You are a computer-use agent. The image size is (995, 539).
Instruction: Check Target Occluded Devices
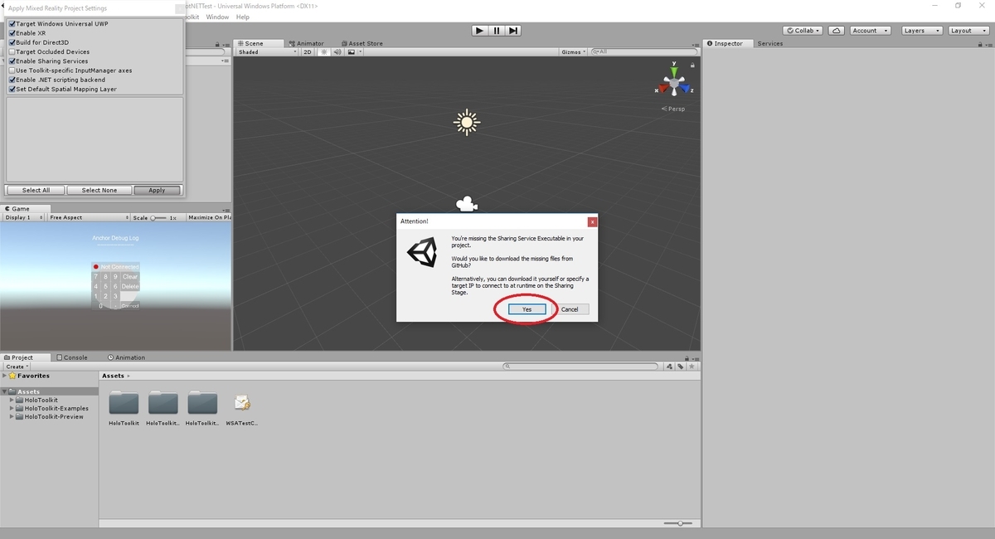(x=12, y=51)
